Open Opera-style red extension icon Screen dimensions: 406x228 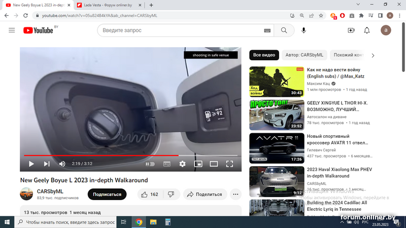point(342,16)
